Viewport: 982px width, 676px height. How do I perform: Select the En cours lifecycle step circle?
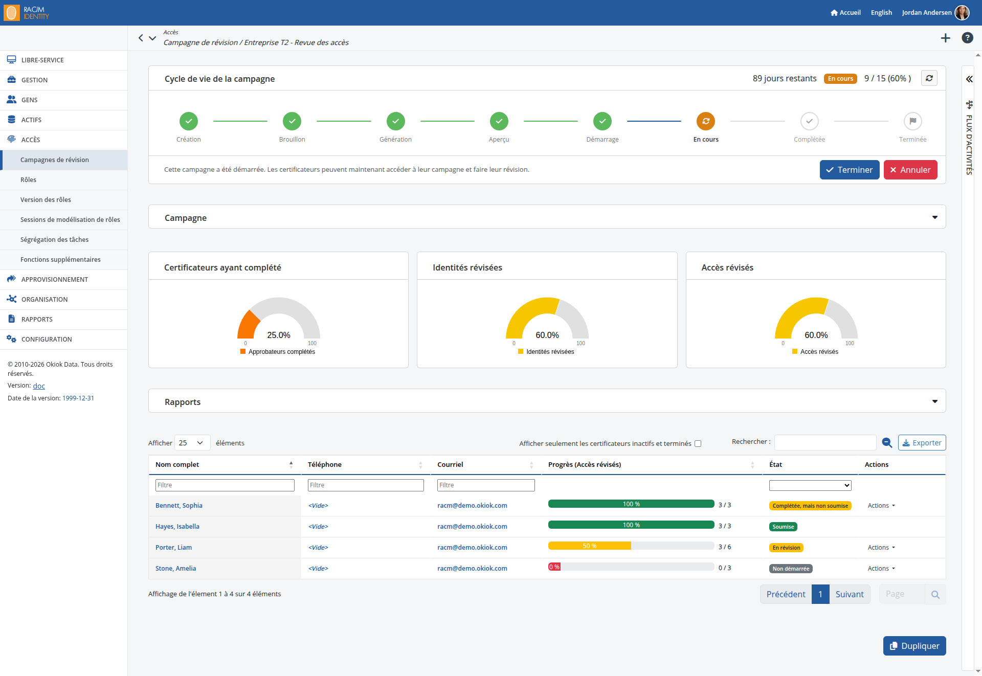pos(706,121)
